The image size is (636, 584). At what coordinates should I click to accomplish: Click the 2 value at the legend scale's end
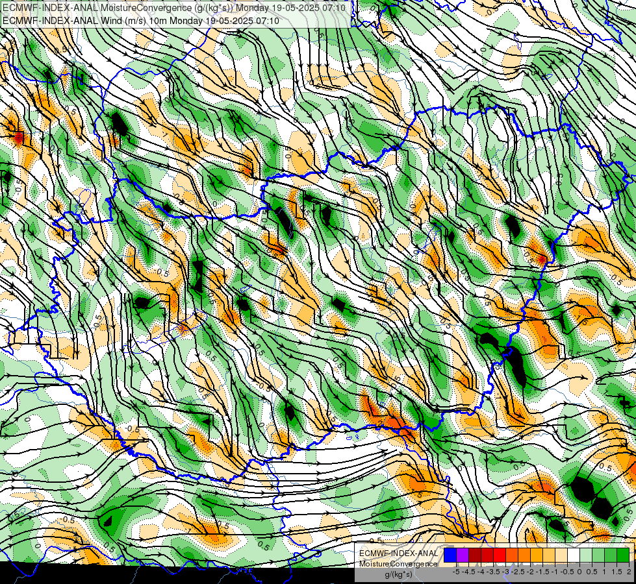pyautogui.click(x=629, y=572)
